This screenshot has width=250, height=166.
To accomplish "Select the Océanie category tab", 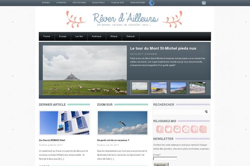I will click(130, 37).
